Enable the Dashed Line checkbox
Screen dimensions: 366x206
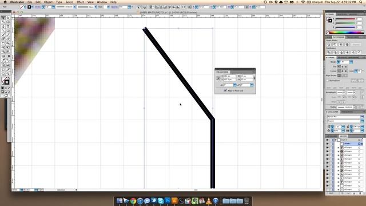pyautogui.click(x=328, y=81)
